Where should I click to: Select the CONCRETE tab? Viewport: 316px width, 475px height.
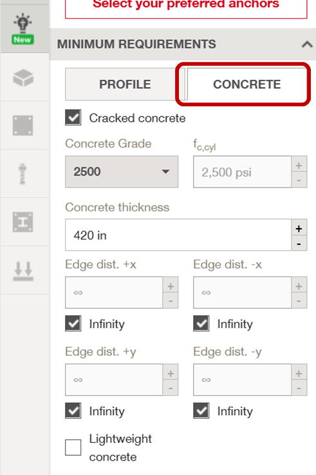[246, 84]
